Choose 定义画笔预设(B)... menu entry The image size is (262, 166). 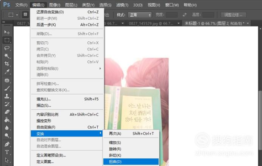click(67, 155)
